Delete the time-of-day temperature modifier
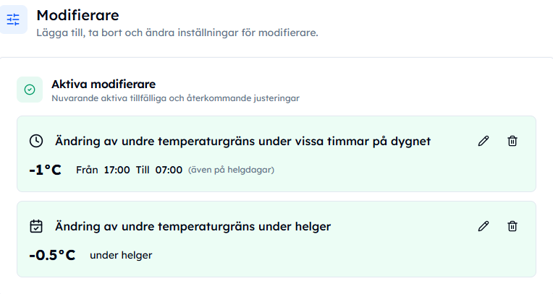Image resolution: width=553 pixels, height=294 pixels. tap(512, 141)
